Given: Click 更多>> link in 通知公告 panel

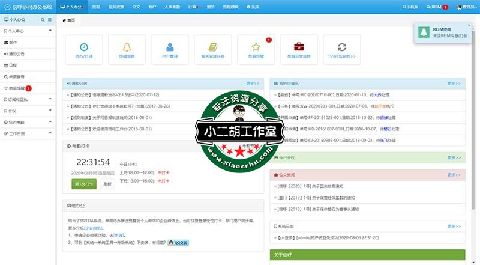Looking at the screenshot, I should [x=252, y=83].
